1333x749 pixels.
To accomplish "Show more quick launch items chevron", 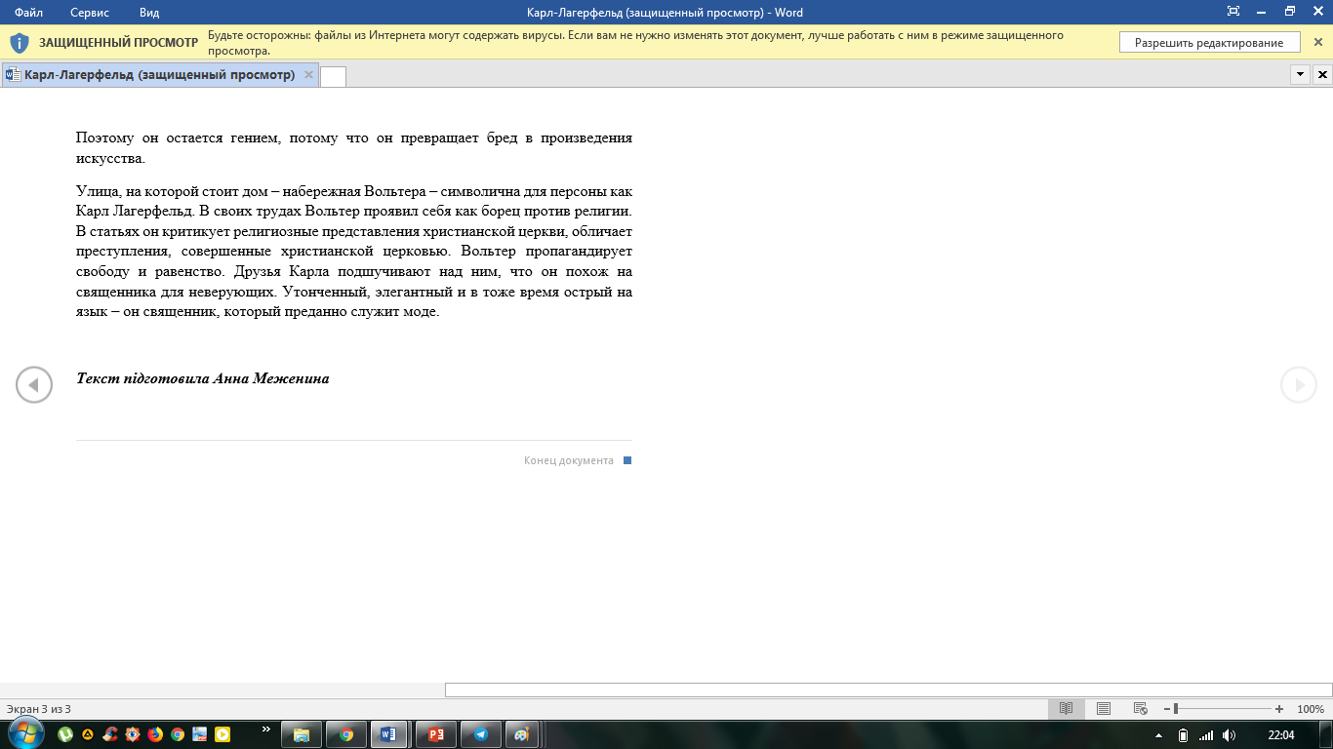I will pyautogui.click(x=266, y=729).
